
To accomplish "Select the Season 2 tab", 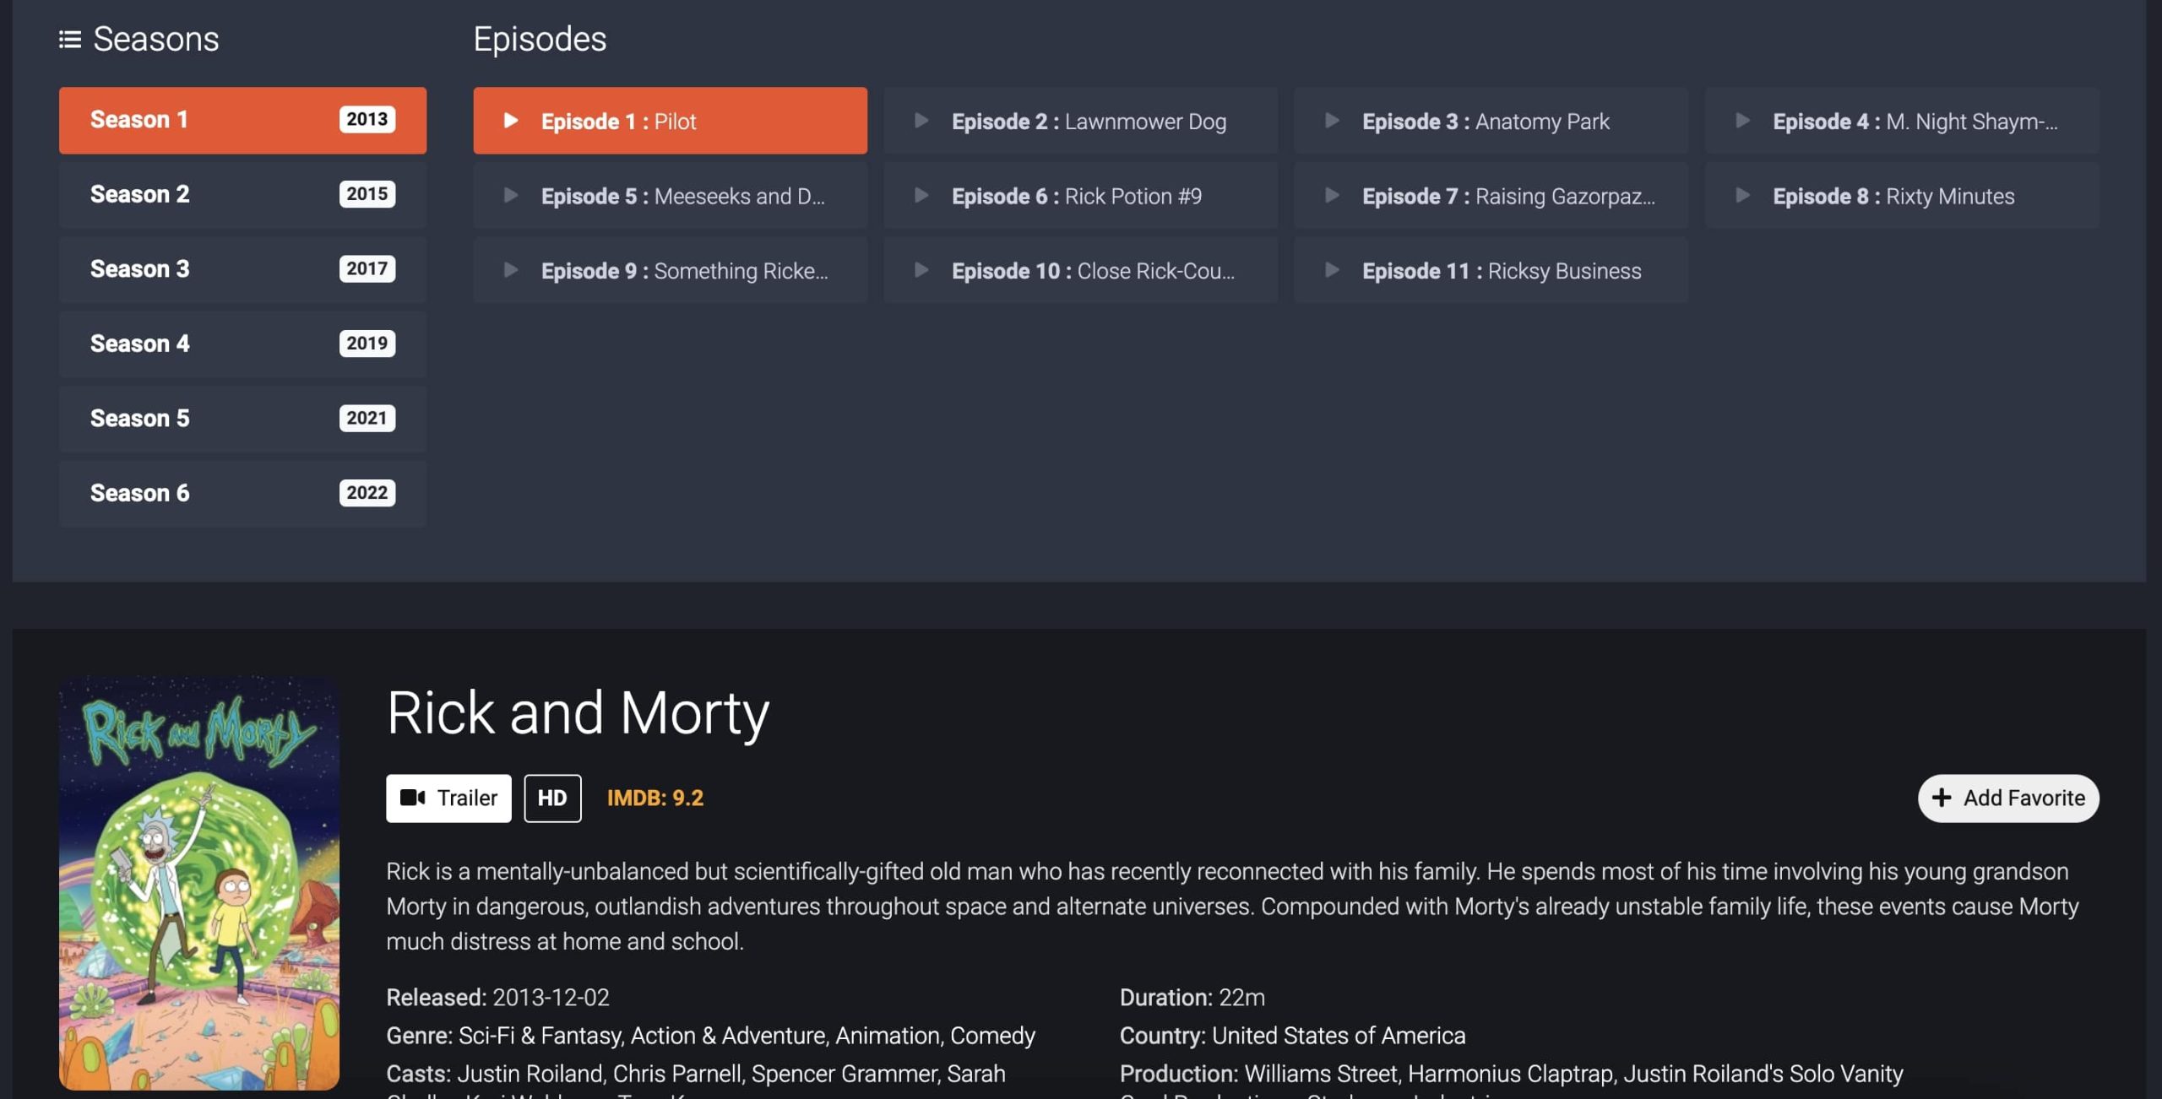I will coord(242,194).
